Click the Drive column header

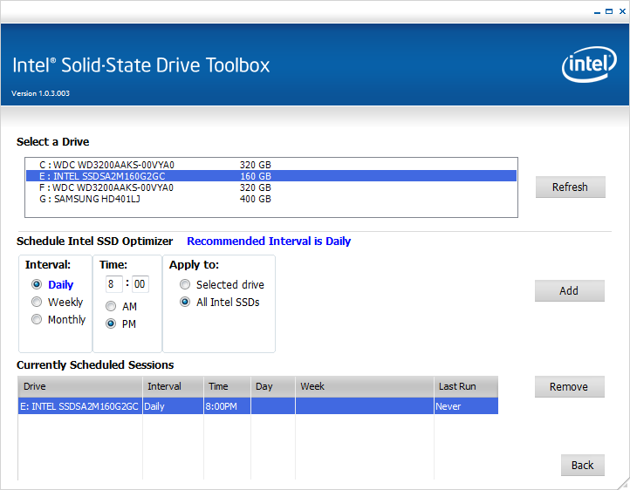click(80, 386)
